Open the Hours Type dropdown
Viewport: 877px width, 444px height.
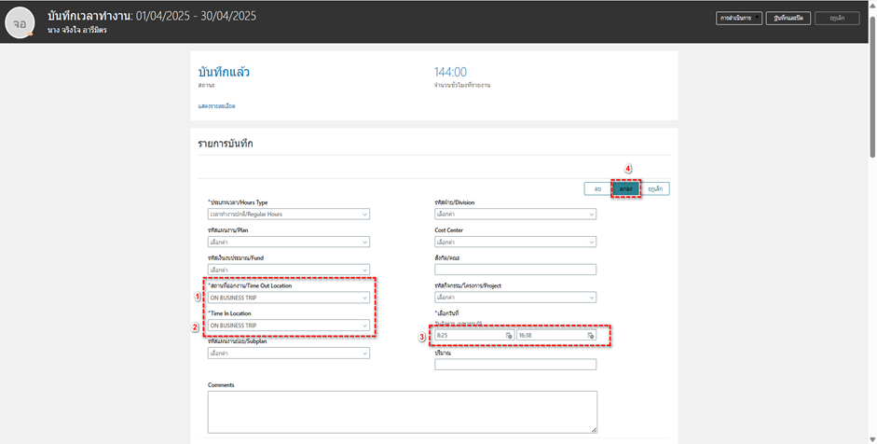(x=288, y=214)
